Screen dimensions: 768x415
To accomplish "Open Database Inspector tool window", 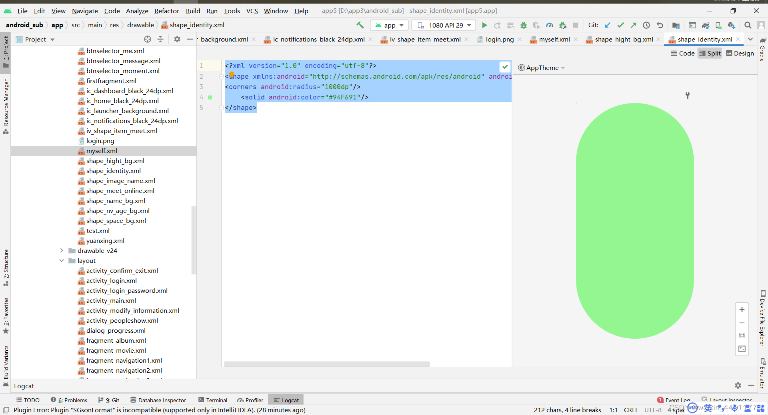I will (158, 400).
